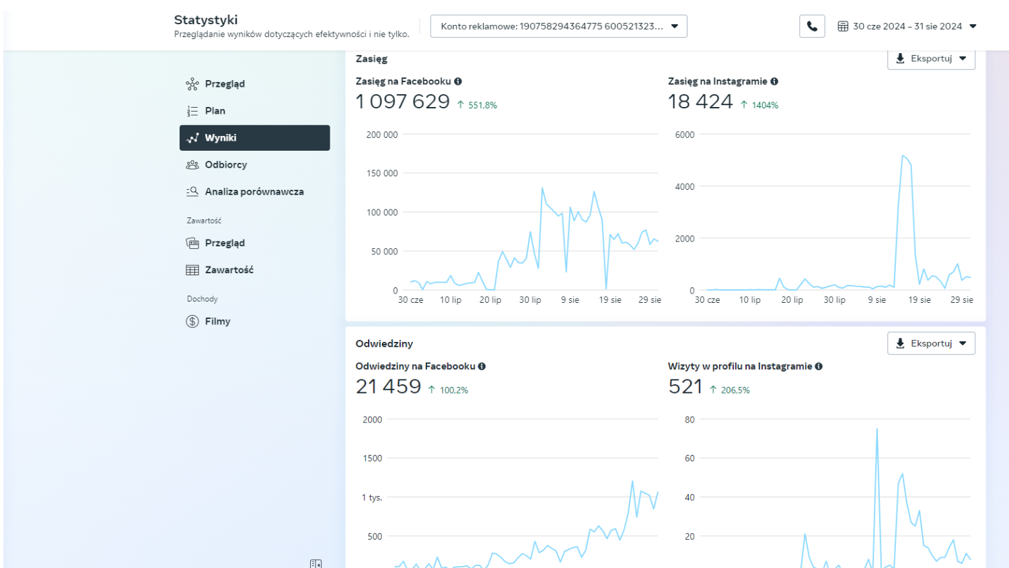The width and height of the screenshot is (1009, 568).
Task: Click the phone contact icon button
Action: 812,26
